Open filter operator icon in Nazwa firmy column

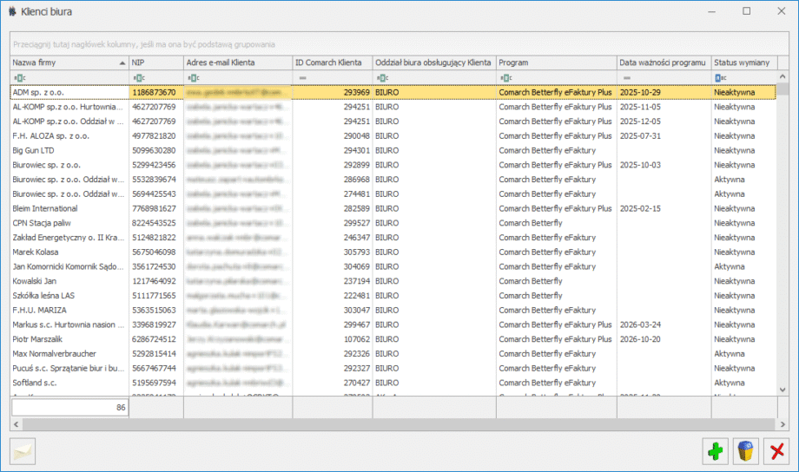tap(18, 77)
